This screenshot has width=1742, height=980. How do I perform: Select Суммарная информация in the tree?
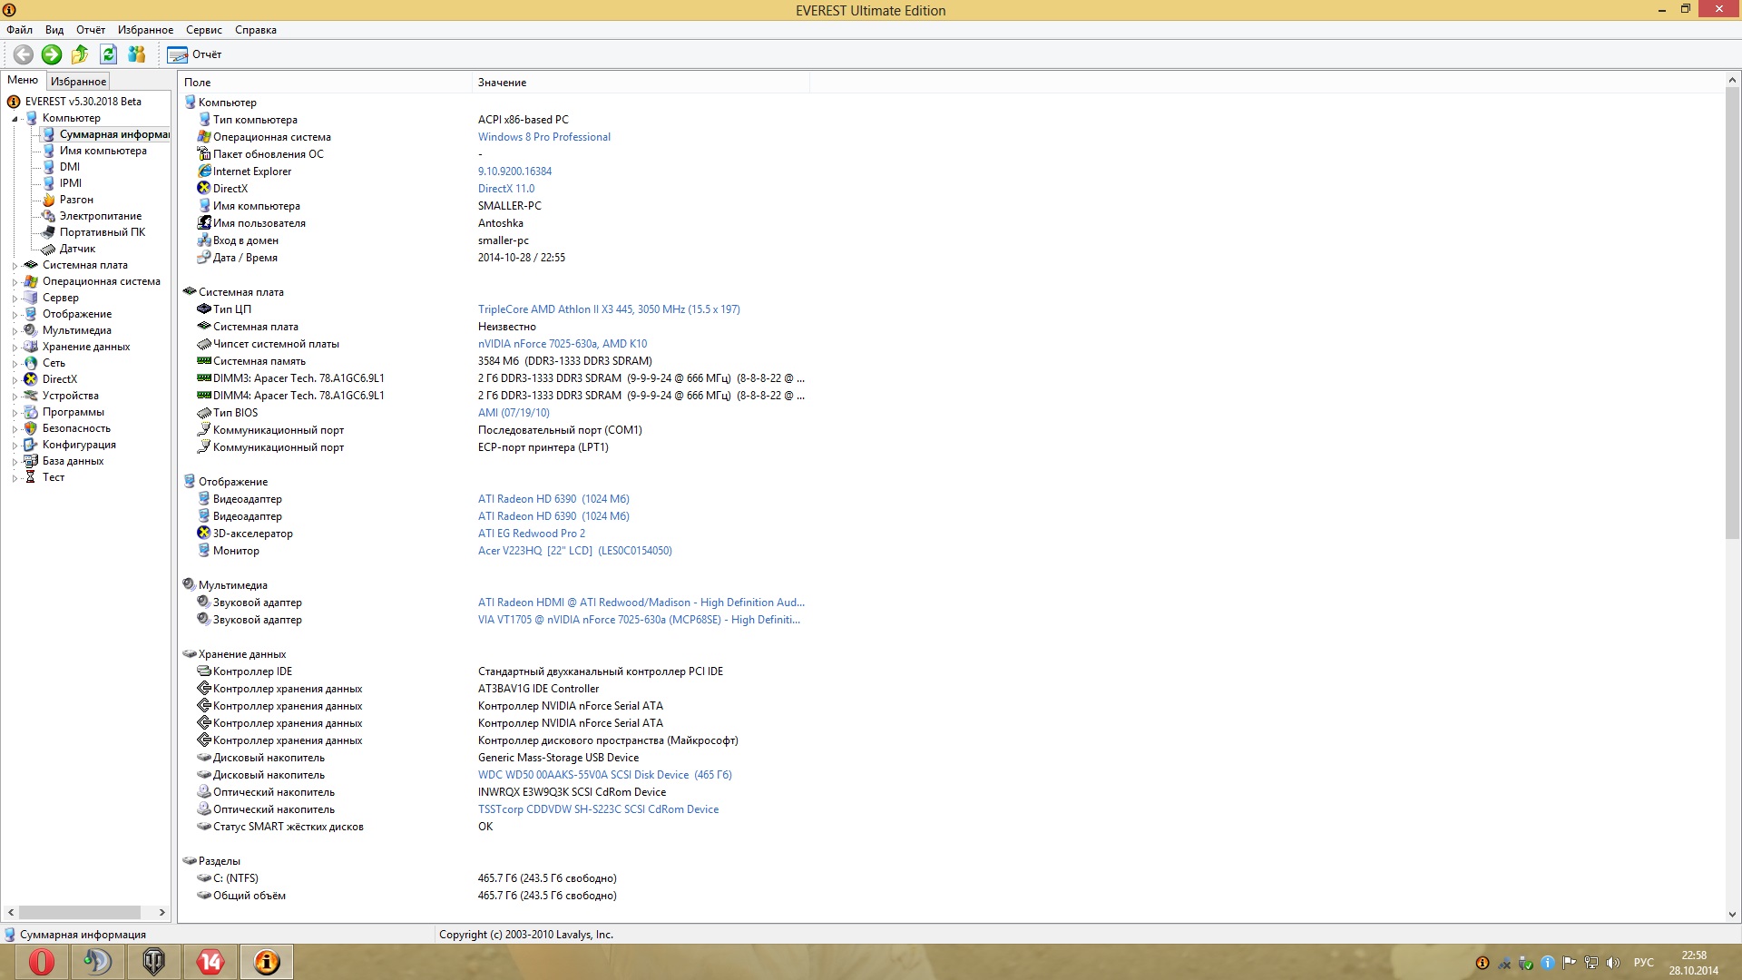[114, 134]
